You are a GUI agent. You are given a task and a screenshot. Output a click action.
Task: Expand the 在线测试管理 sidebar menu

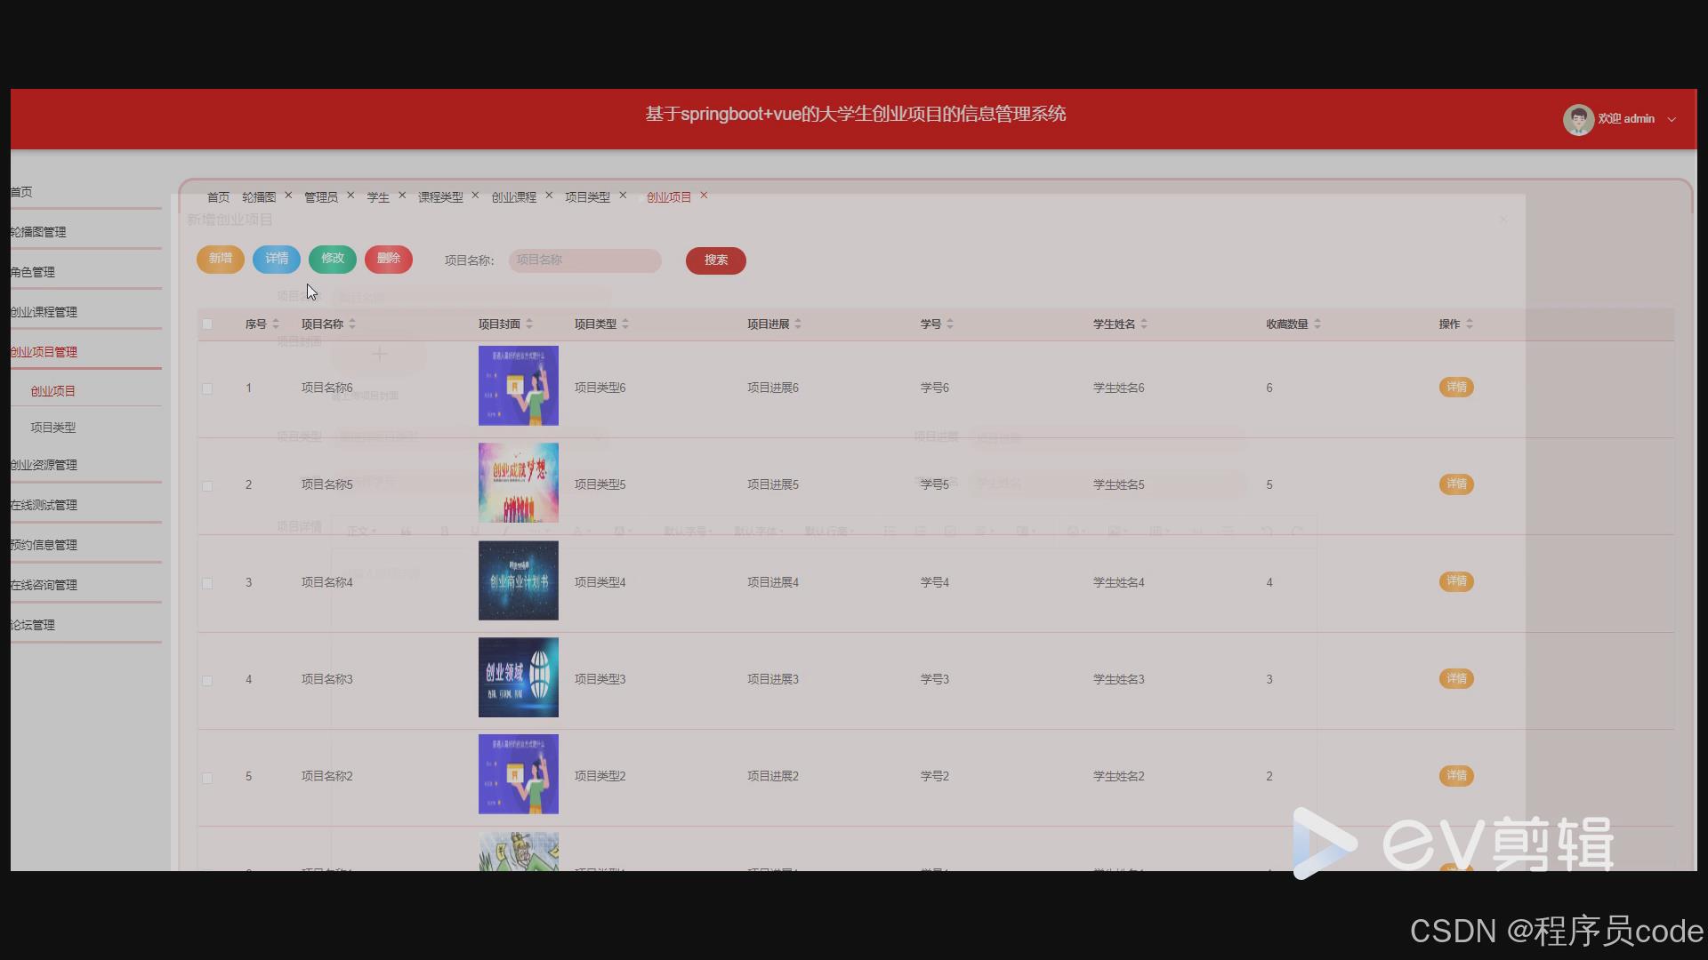[44, 505]
